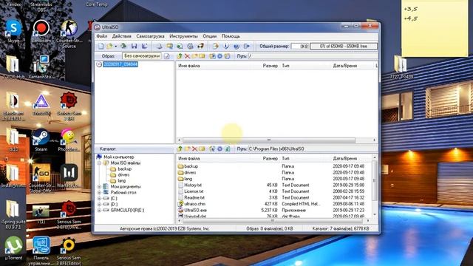473x266 pixels.
Task: Click the green Up arrow in image toolbar
Action: coord(180,56)
